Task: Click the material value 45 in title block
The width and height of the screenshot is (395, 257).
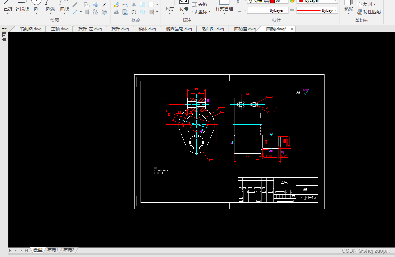Action: click(x=284, y=183)
